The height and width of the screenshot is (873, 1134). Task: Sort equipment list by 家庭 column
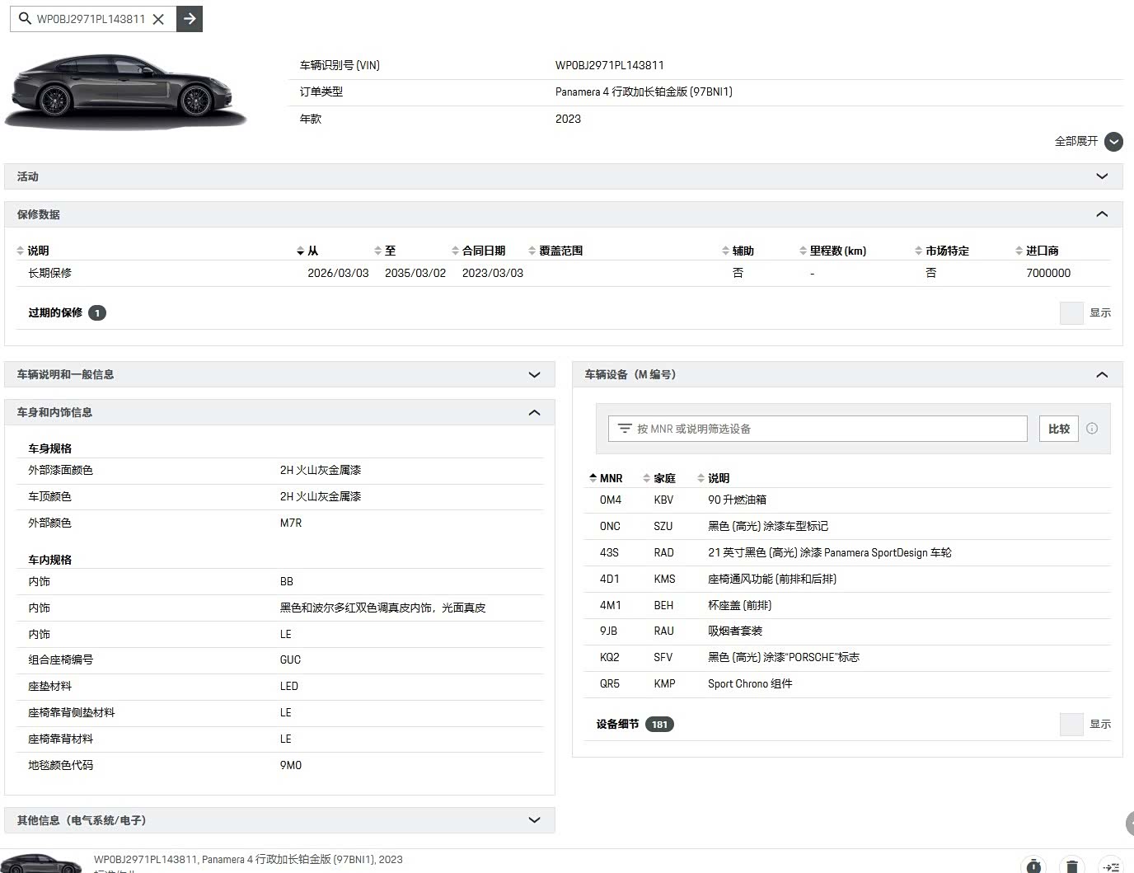pos(659,478)
